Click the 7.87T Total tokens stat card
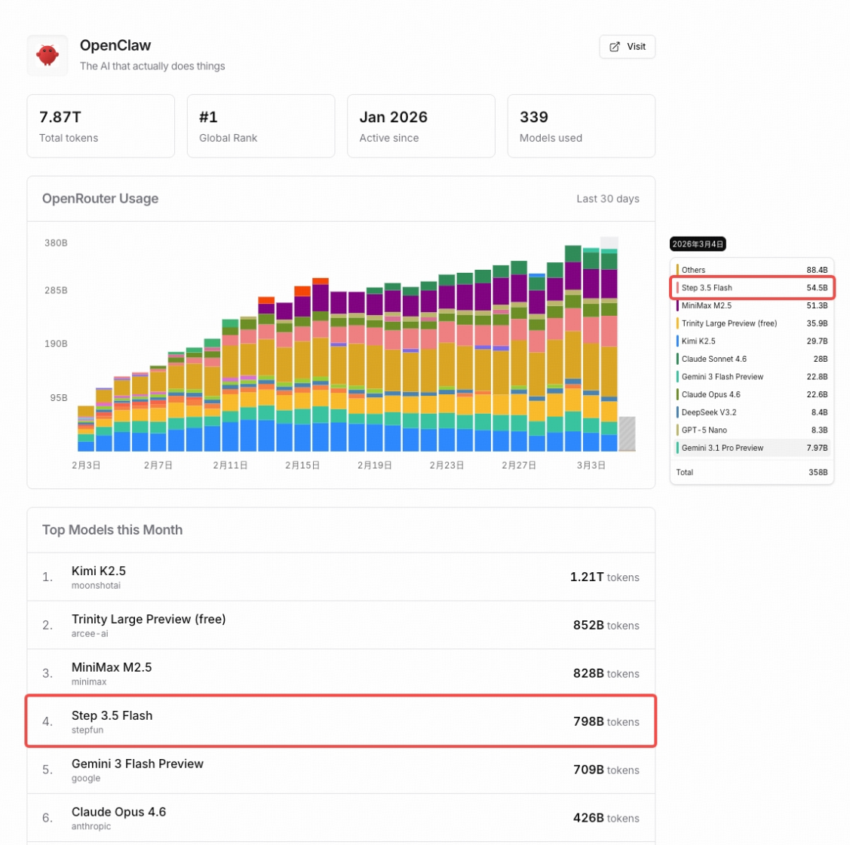This screenshot has width=850, height=845. [100, 126]
